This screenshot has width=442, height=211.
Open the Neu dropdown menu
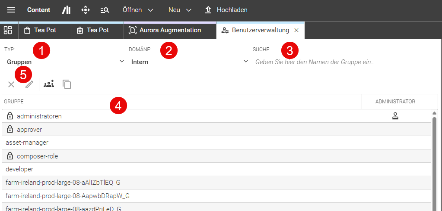pos(180,10)
